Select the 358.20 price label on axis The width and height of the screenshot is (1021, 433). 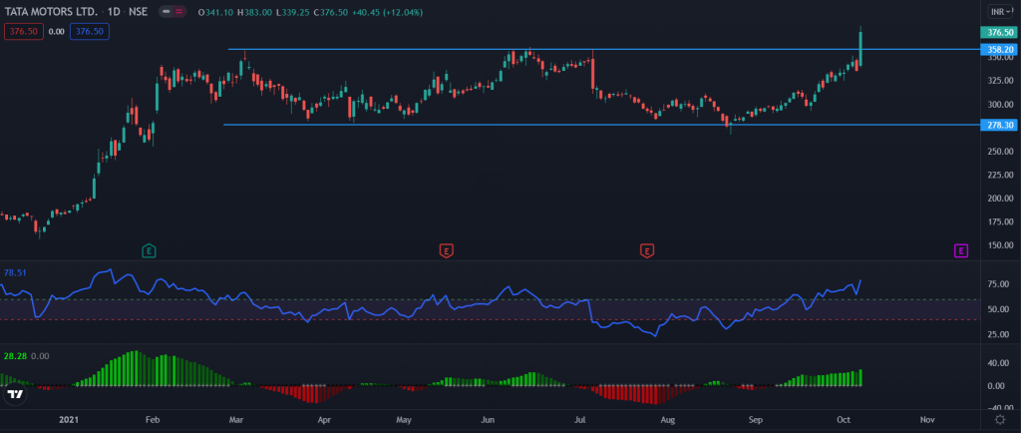click(998, 49)
